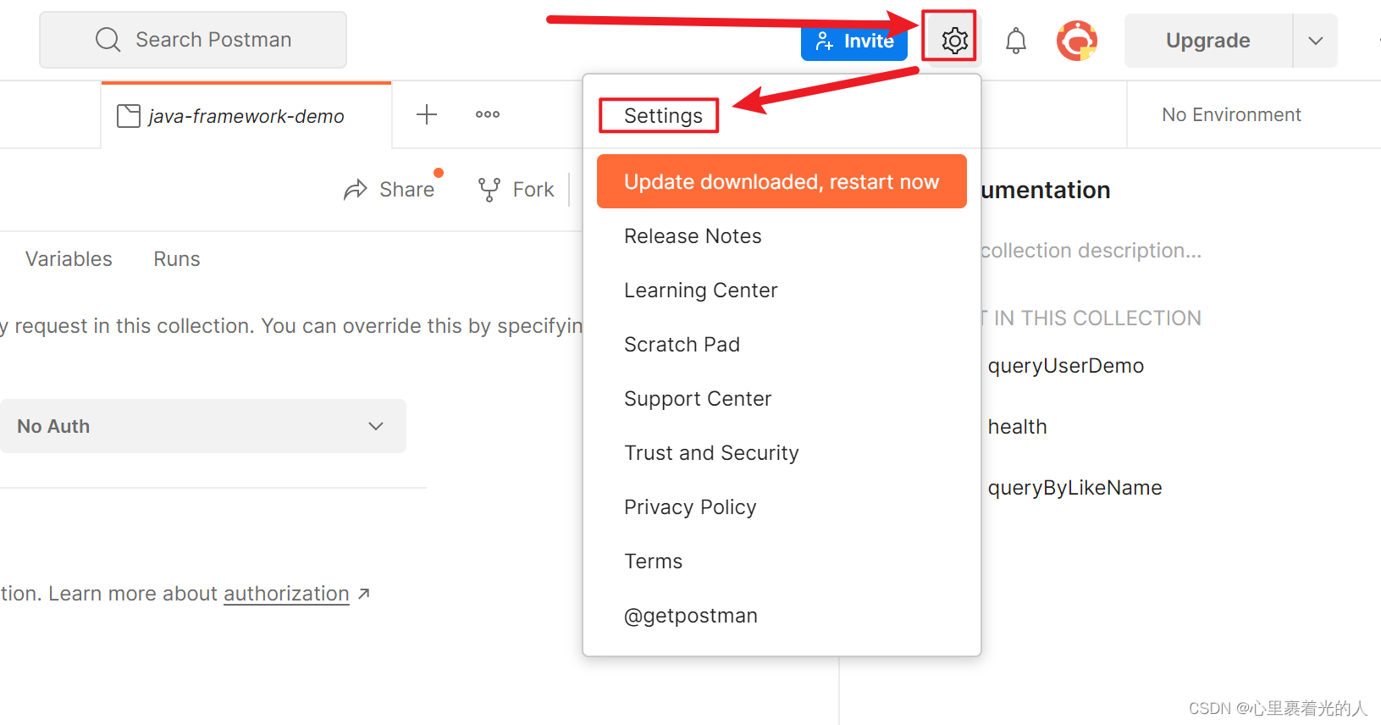Screen dimensions: 1381x725
Task: Click the Invite button
Action: coord(853,42)
